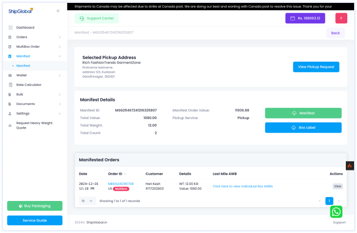Click the View Pickup Request button
Image resolution: width=357 pixels, height=233 pixels.
(316, 67)
